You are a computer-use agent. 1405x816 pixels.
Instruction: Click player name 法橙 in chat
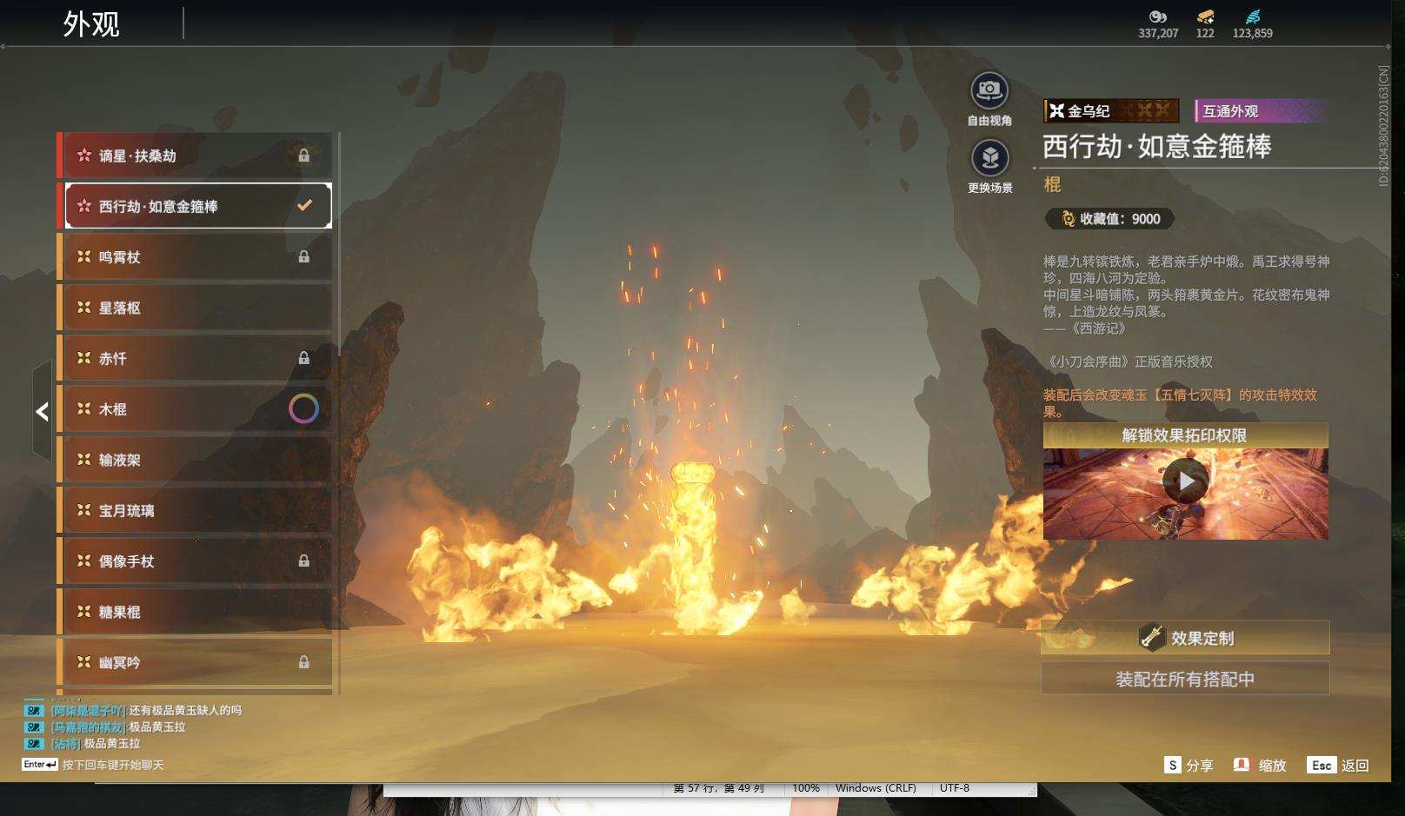[x=66, y=744]
